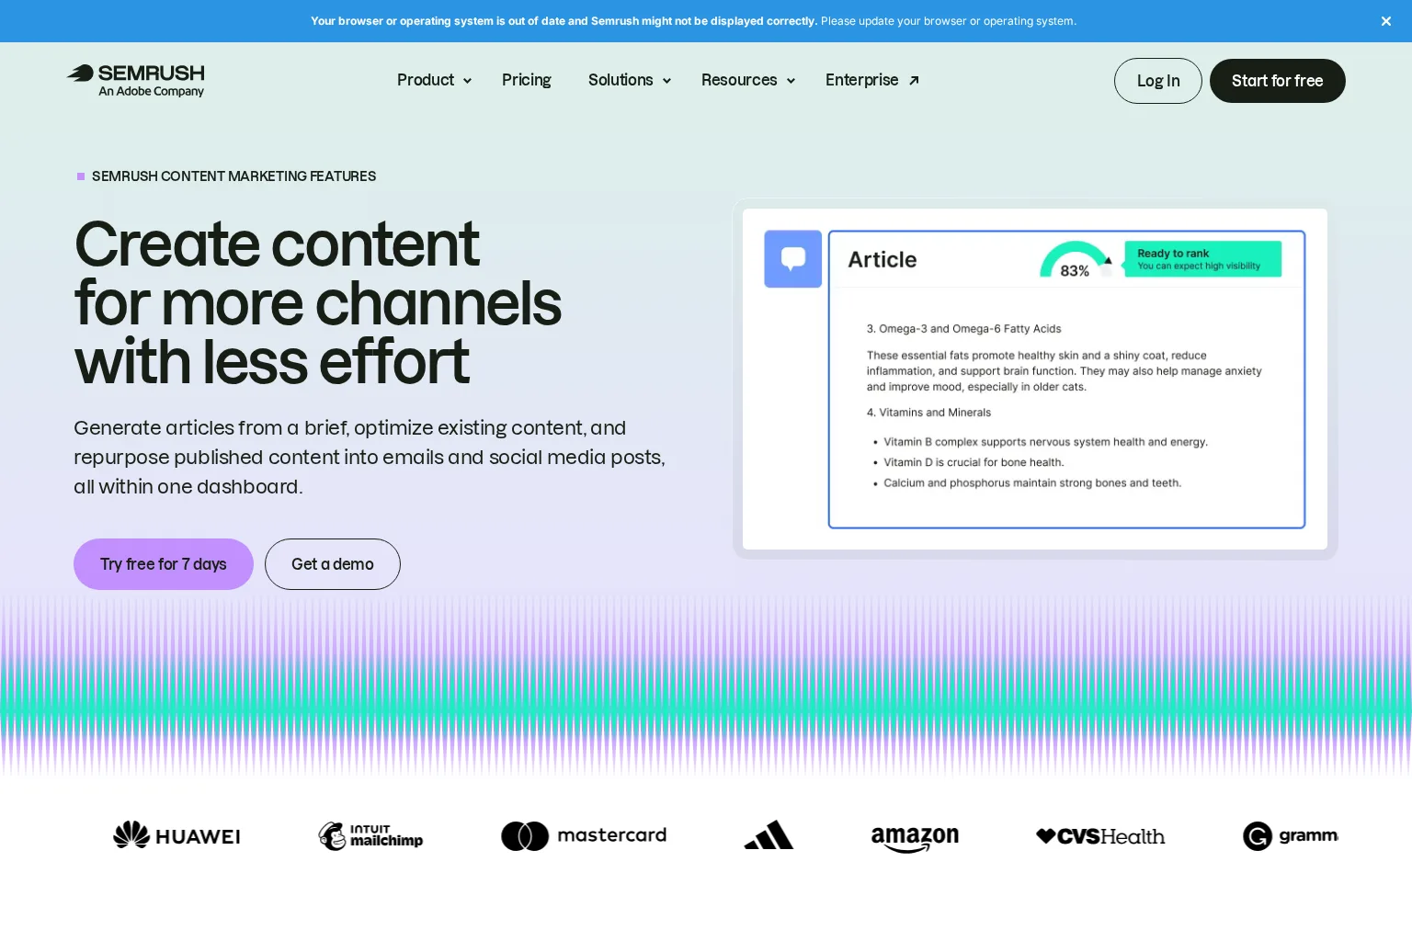Click the Huawei logo
This screenshot has width=1412, height=941.
176,835
